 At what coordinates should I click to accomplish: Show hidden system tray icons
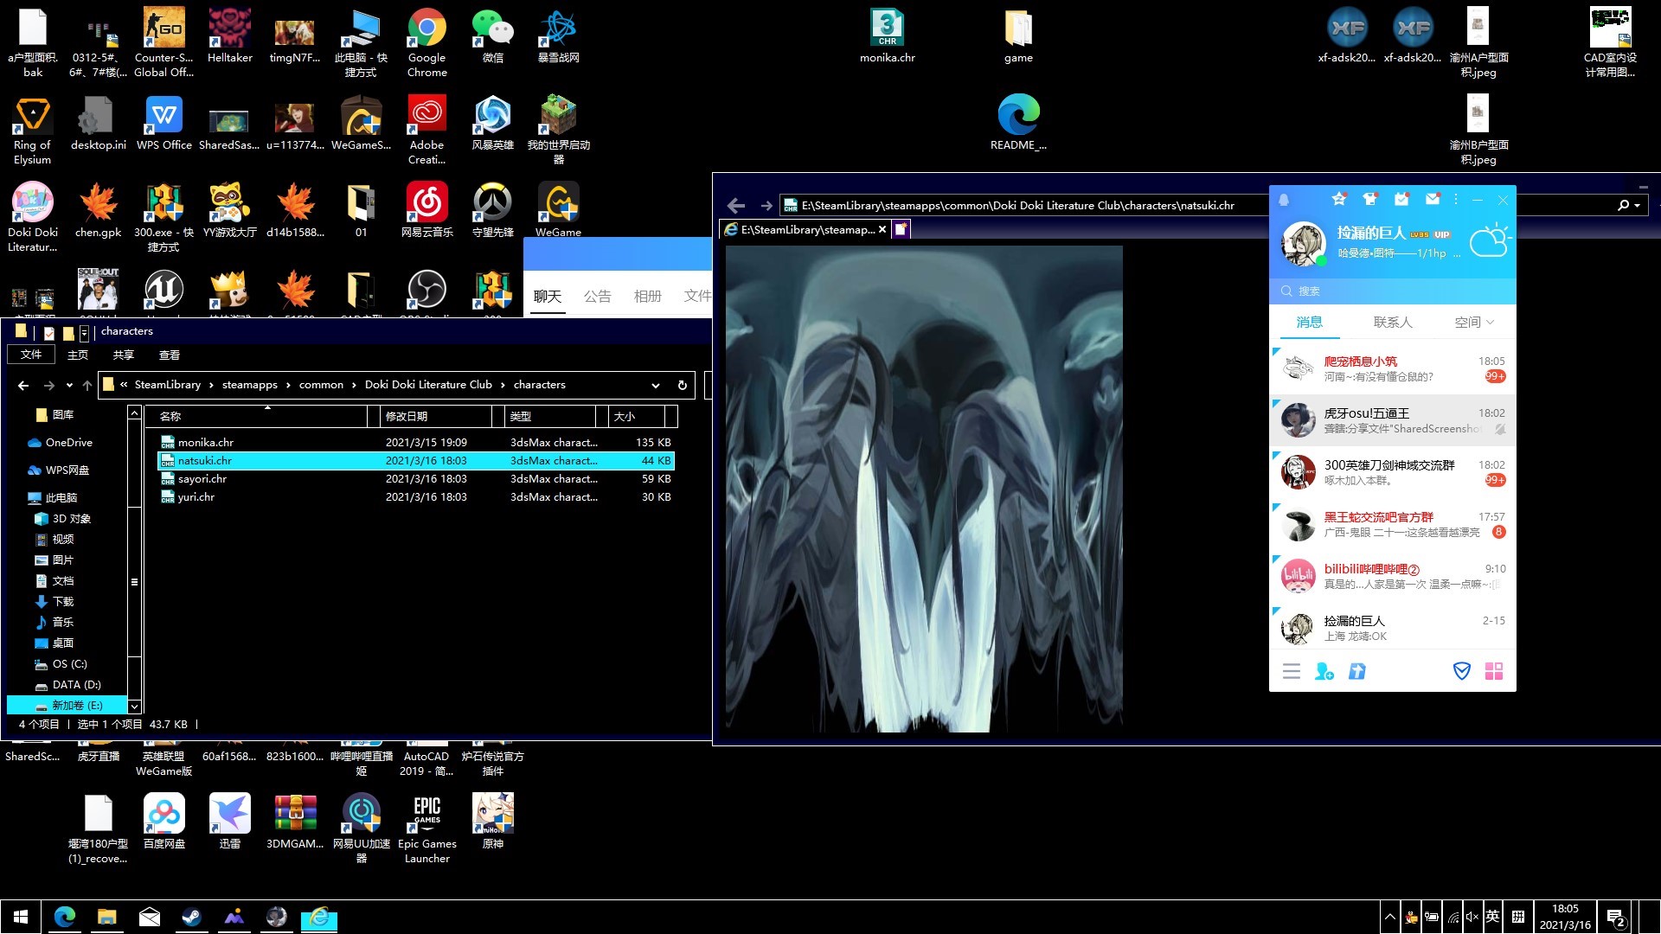[x=1389, y=917]
